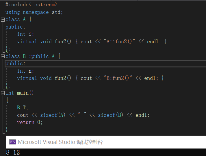Image resolution: width=206 pixels, height=156 pixels.
Task: Click the #include<iostream> line
Action: pyautogui.click(x=31, y=5)
